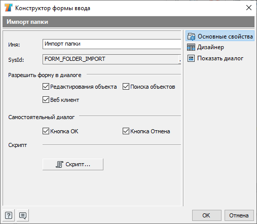Viewport: 257px width, 224px height.
Task: Toggle the Кнопка ОК checkbox
Action: (46, 131)
